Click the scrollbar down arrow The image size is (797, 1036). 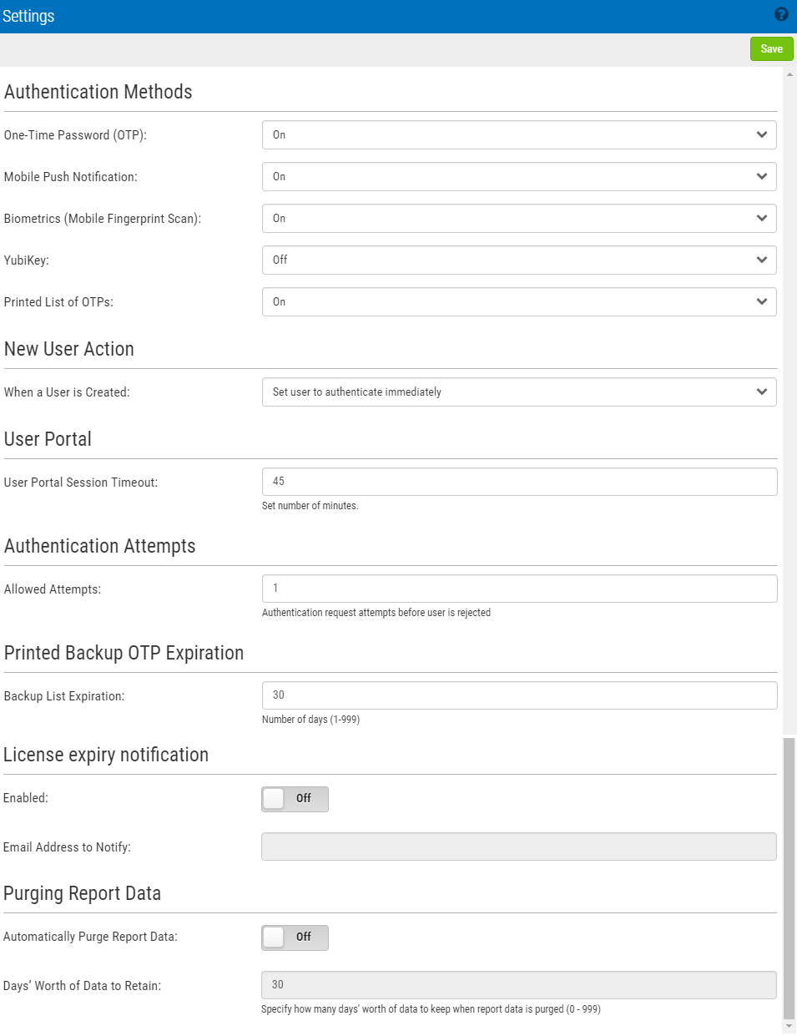click(789, 1025)
